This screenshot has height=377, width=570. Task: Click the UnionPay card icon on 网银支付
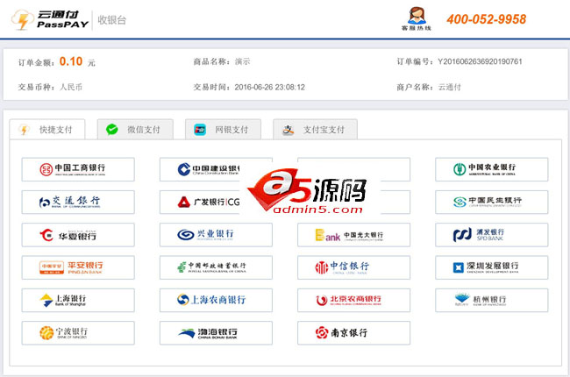200,130
